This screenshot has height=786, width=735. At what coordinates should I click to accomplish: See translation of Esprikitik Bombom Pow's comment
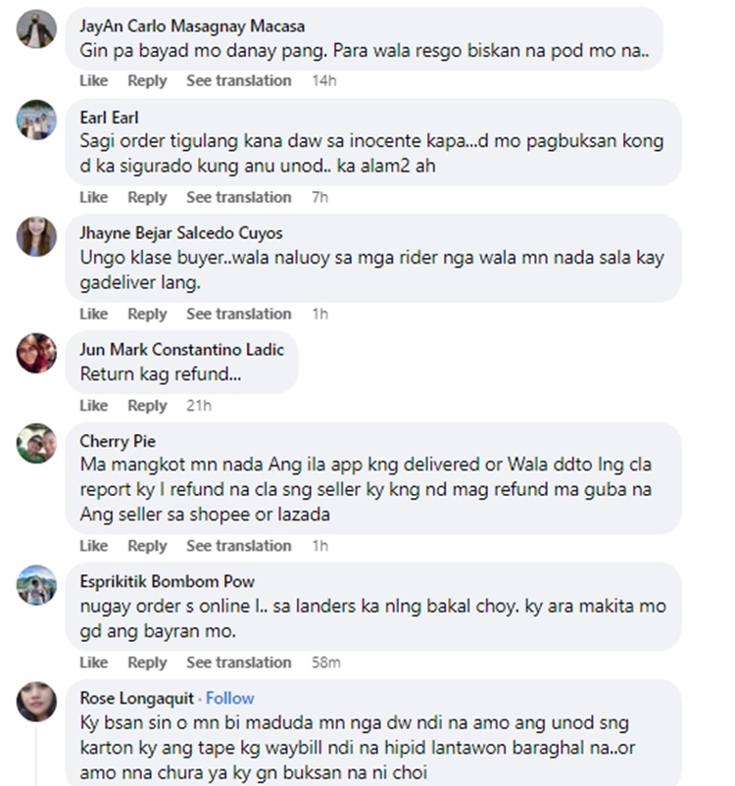coord(239,663)
